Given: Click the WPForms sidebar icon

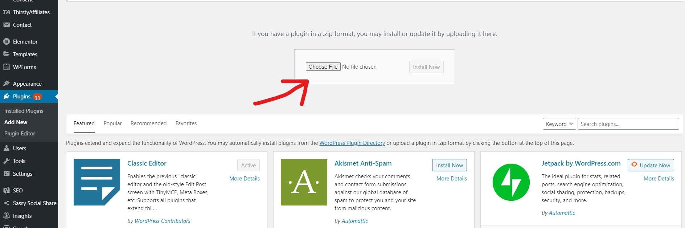Looking at the screenshot, I should (7, 67).
